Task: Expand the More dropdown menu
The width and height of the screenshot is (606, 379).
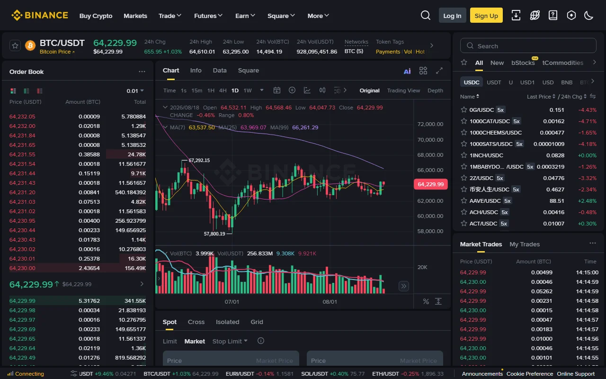Action: tap(318, 16)
